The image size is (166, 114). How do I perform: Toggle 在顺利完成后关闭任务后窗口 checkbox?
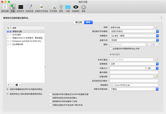[x=50, y=98]
